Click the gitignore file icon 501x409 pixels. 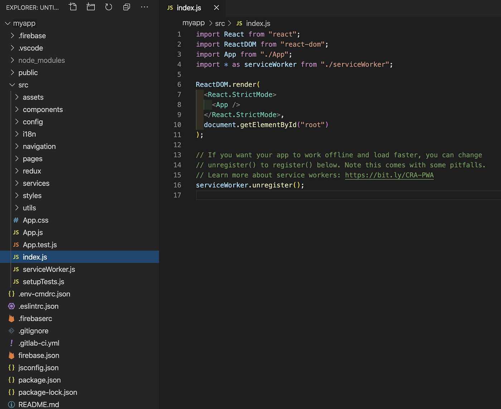11,330
